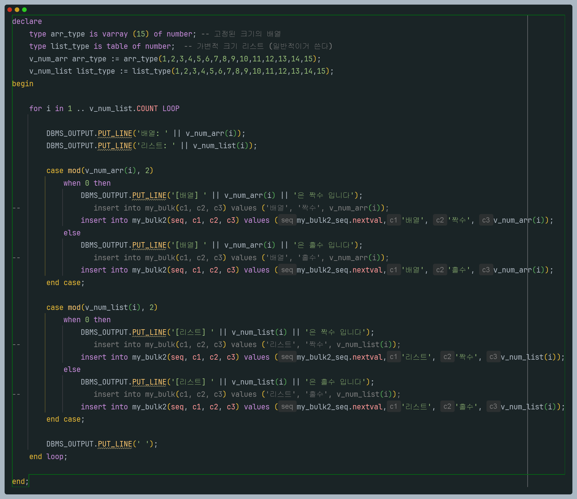The height and width of the screenshot is (499, 577).
Task: Click 'when 0 then' under v_num_list case
Action: 87,320
